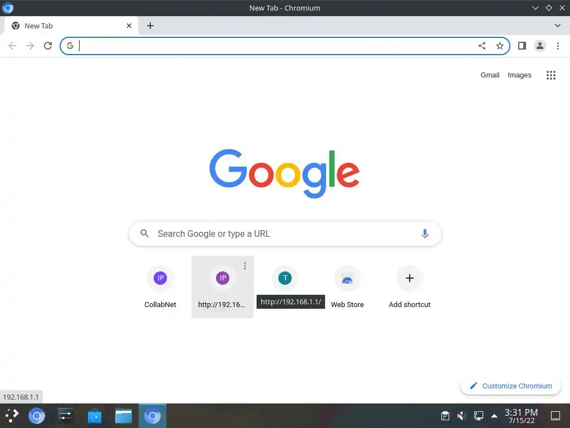Image resolution: width=570 pixels, height=428 pixels.
Task: Click the muted volume tray icon
Action: [x=462, y=416]
